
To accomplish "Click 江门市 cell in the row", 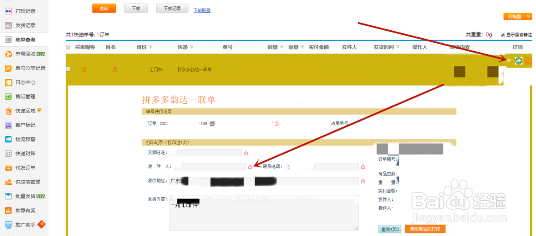I will [155, 70].
